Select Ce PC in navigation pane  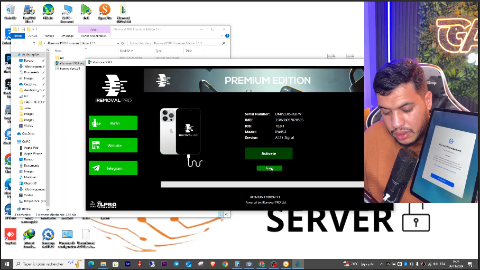pos(26,141)
